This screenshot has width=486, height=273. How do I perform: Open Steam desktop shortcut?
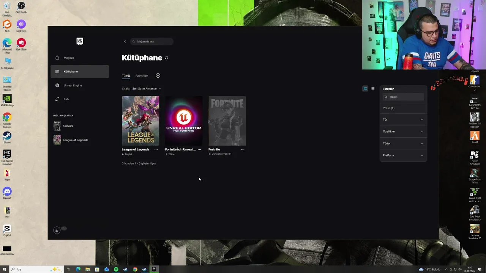[x=7, y=137]
